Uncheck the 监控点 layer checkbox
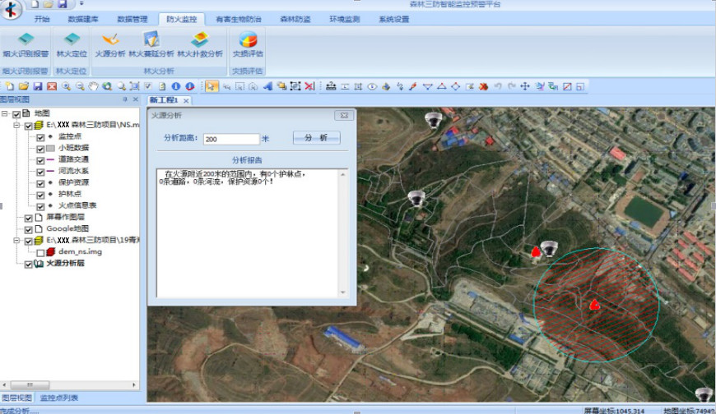The image size is (716, 414). [x=40, y=137]
